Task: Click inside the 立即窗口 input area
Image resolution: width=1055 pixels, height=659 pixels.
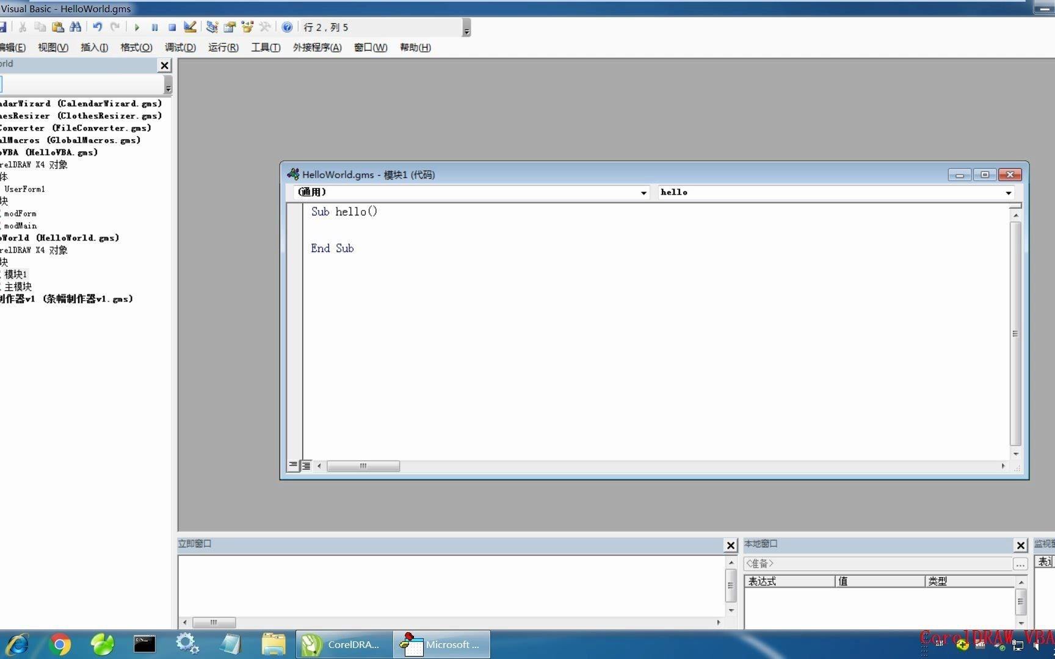Action: pos(451,586)
